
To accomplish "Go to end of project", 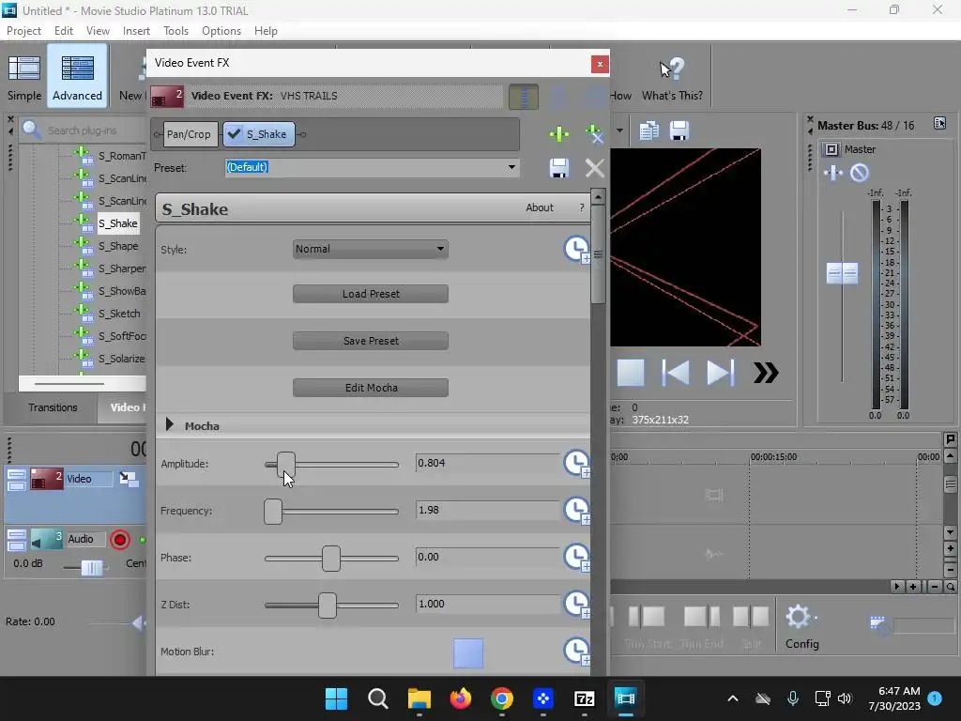I will pyautogui.click(x=720, y=372).
